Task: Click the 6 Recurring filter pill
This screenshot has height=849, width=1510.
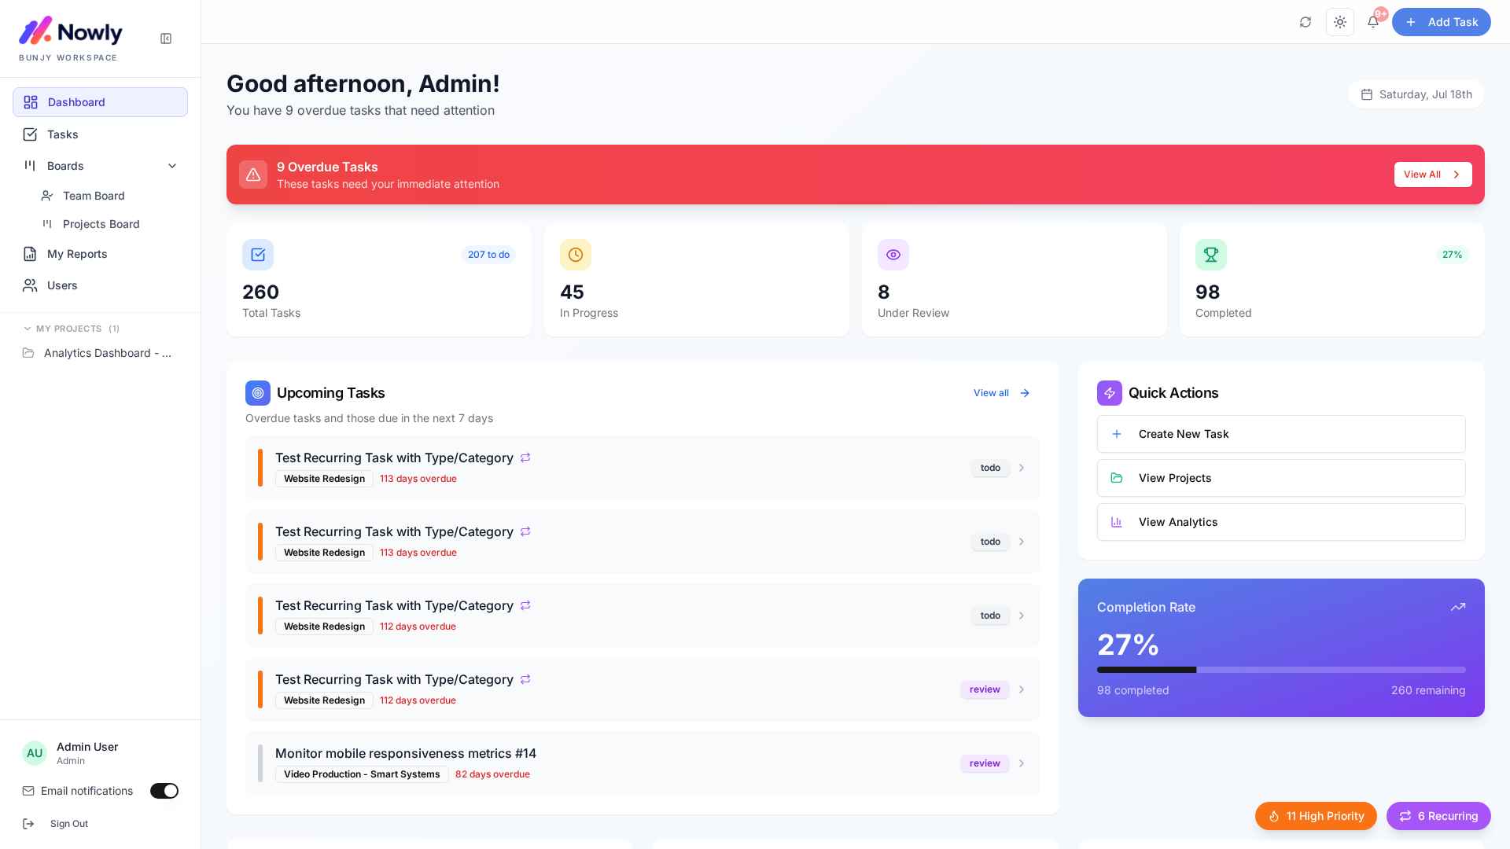Action: 1438,816
